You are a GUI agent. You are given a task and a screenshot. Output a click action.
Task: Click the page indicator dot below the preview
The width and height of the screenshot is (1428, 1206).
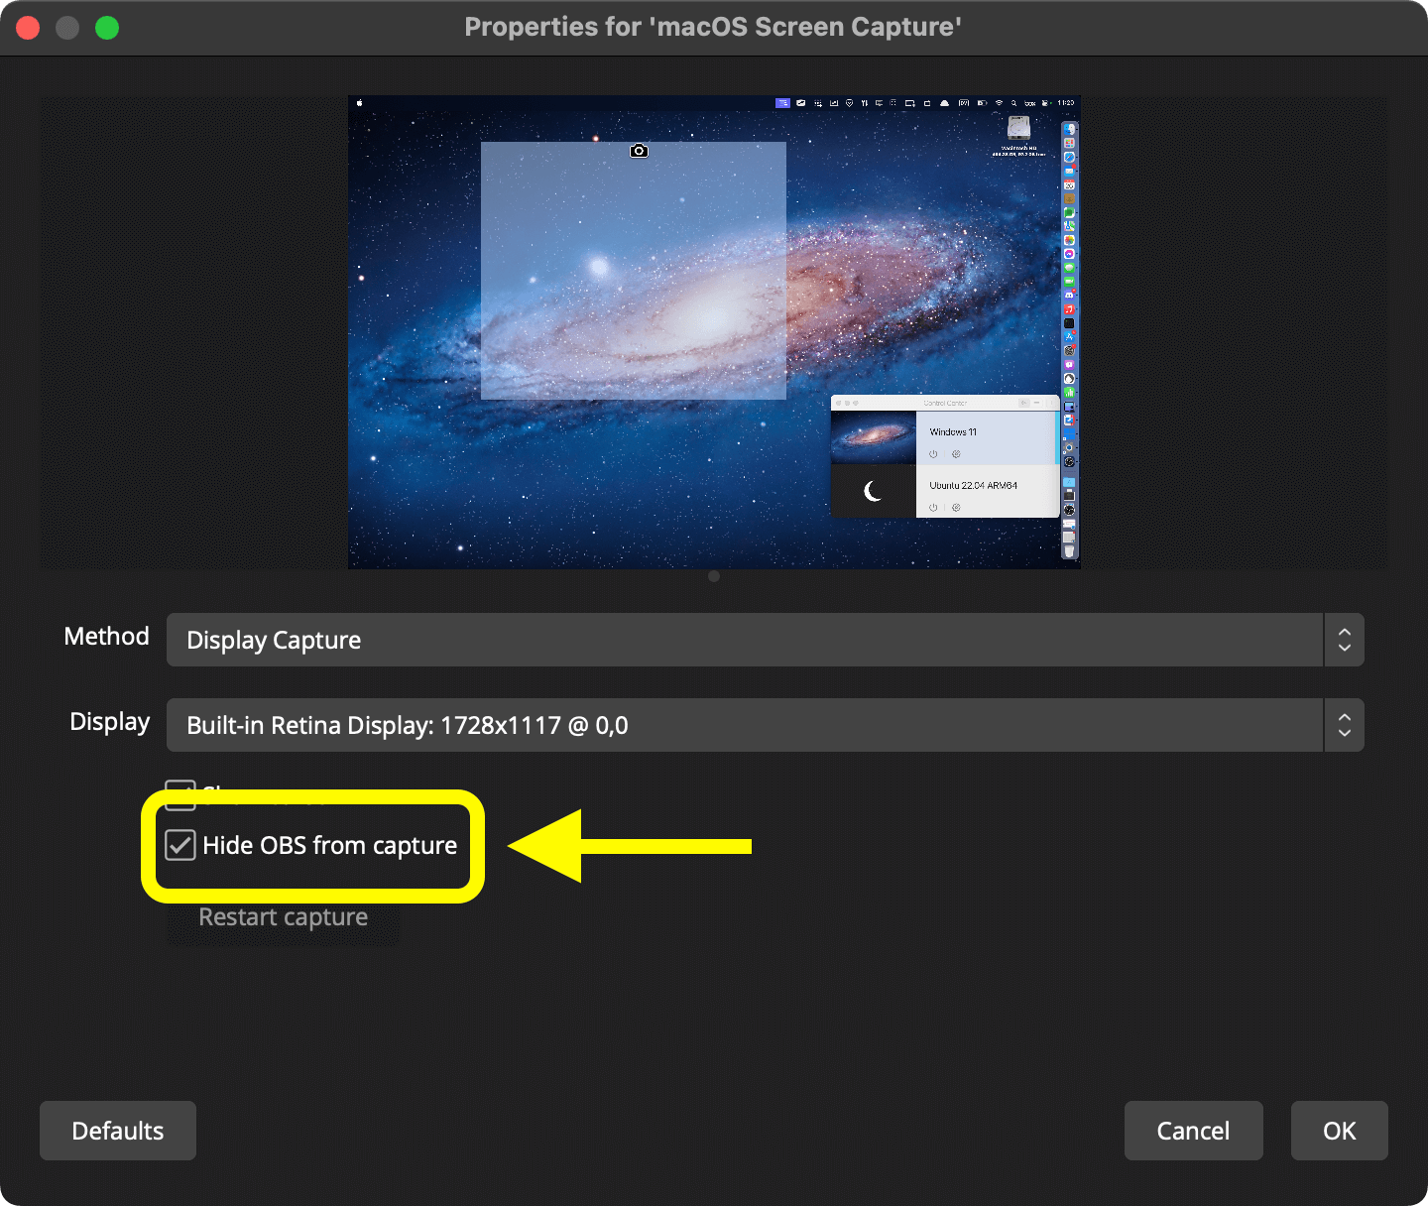pos(713,576)
